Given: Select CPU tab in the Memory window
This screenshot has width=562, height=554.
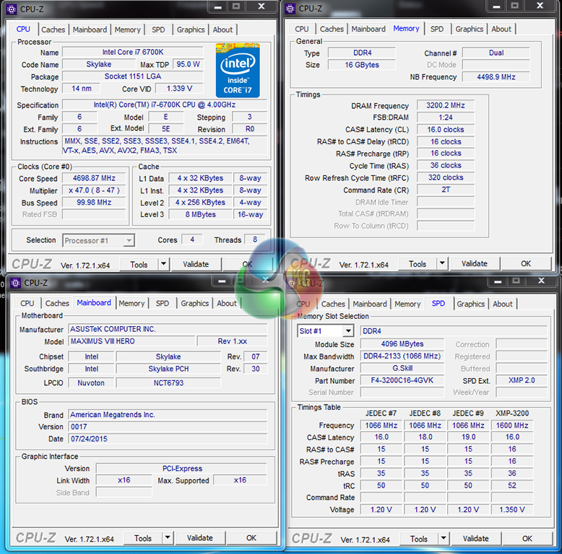Looking at the screenshot, I should [301, 29].
